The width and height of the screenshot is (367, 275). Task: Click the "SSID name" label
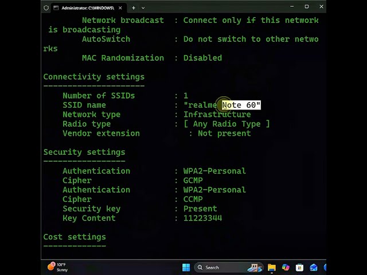tap(84, 105)
